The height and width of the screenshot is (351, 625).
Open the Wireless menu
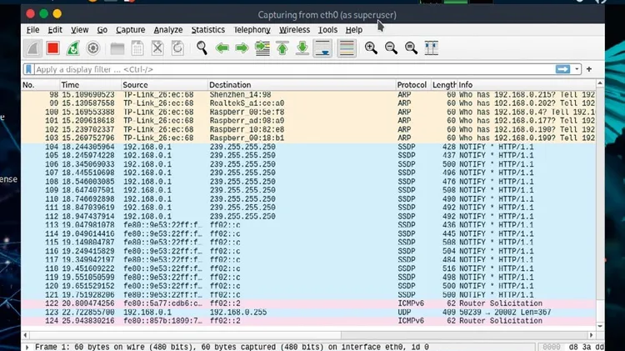pyautogui.click(x=294, y=30)
